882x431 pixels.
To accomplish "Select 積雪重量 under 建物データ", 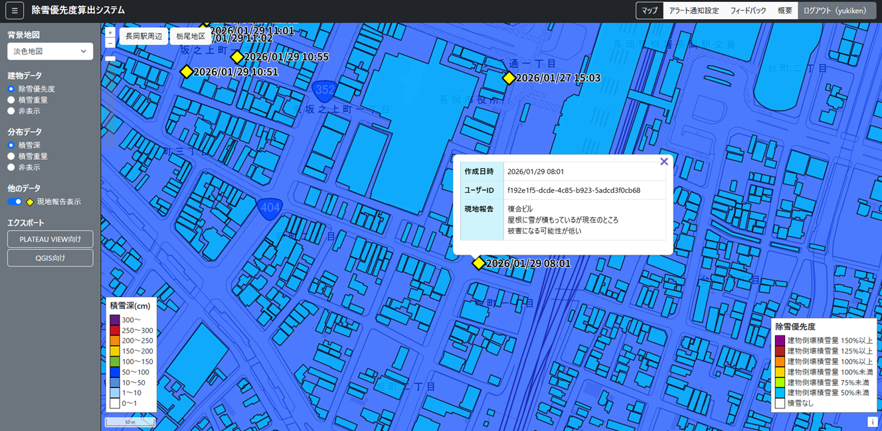I will (11, 100).
